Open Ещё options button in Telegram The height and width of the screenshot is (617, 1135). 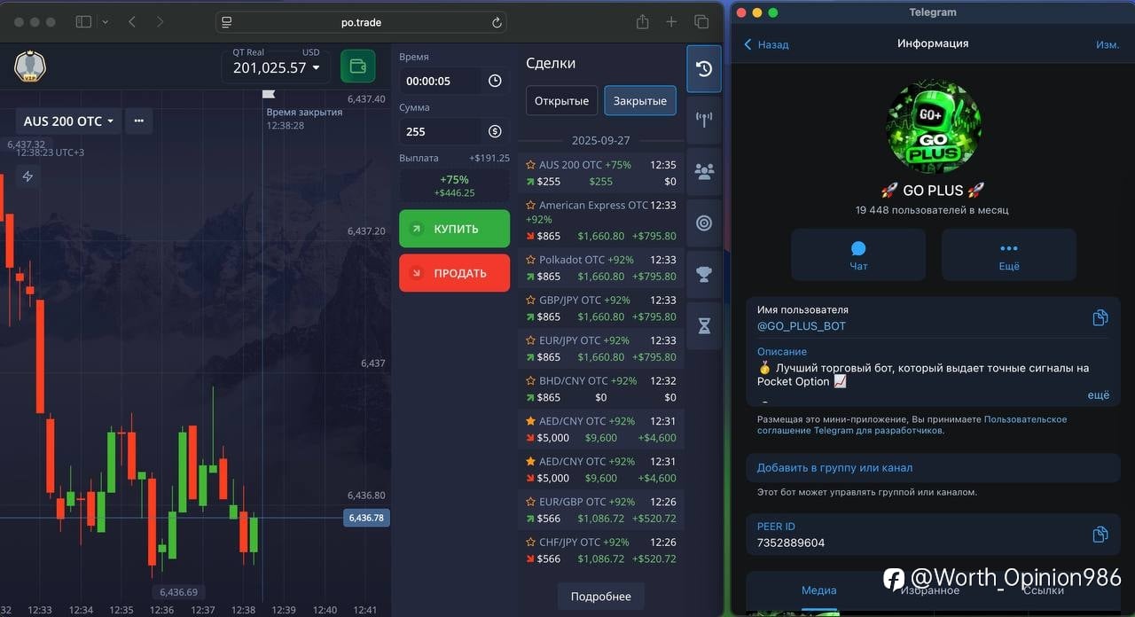(x=1009, y=255)
